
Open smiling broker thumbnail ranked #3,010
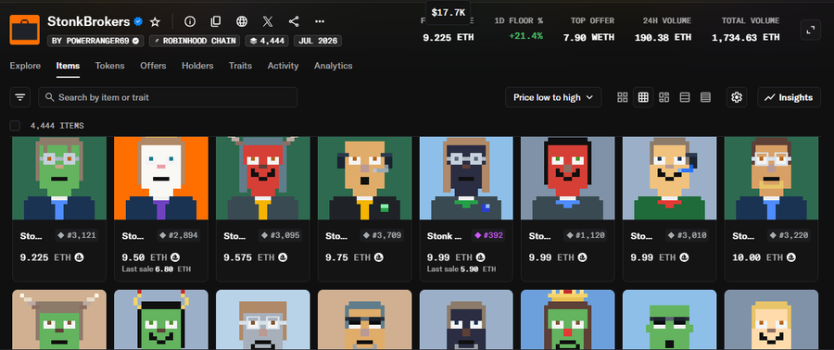tap(670, 179)
